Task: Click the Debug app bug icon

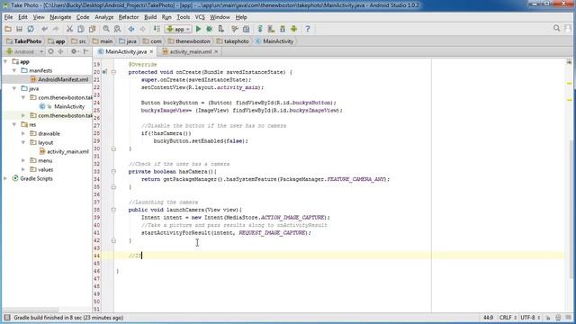Action: [x=210, y=29]
